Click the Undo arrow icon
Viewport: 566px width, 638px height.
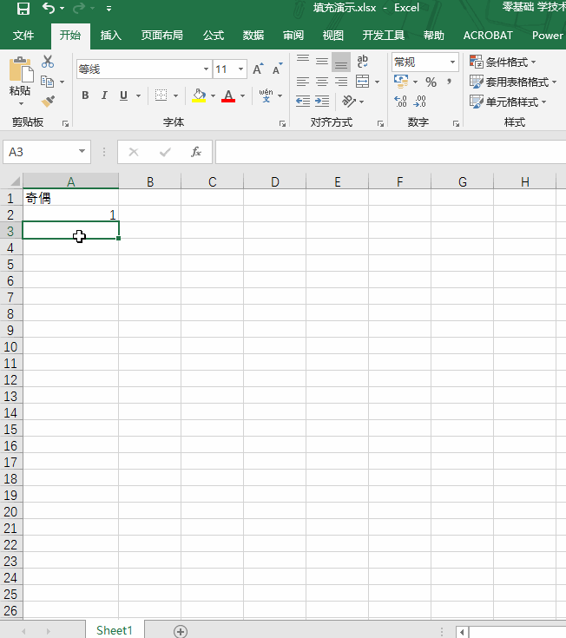tap(49, 8)
